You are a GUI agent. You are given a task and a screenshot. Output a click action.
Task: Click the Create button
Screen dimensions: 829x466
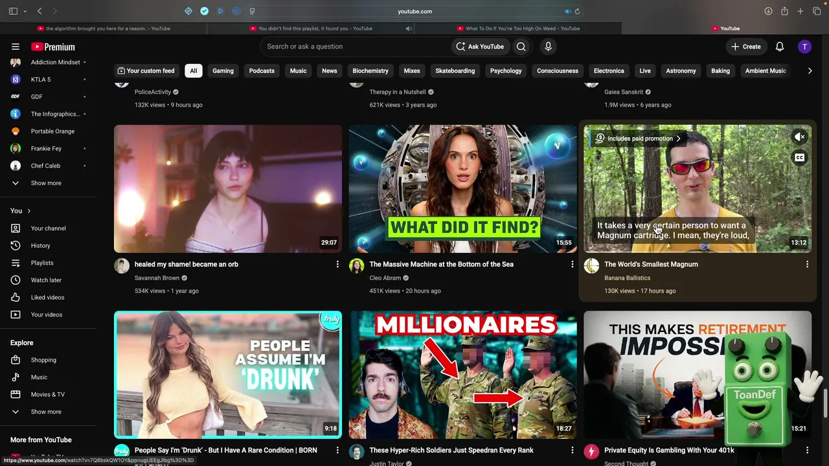coord(745,47)
